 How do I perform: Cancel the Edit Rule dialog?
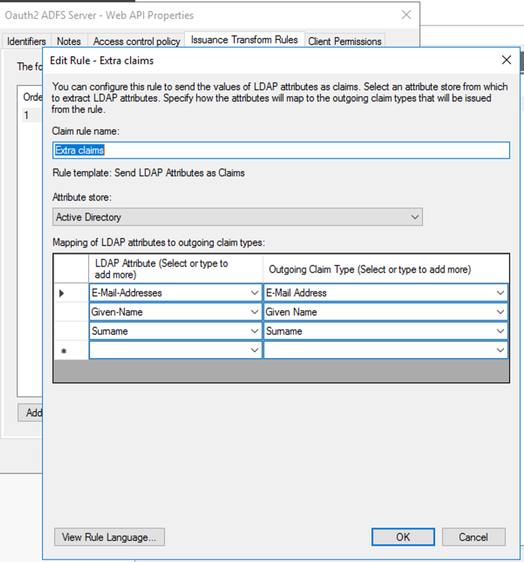pos(473,537)
